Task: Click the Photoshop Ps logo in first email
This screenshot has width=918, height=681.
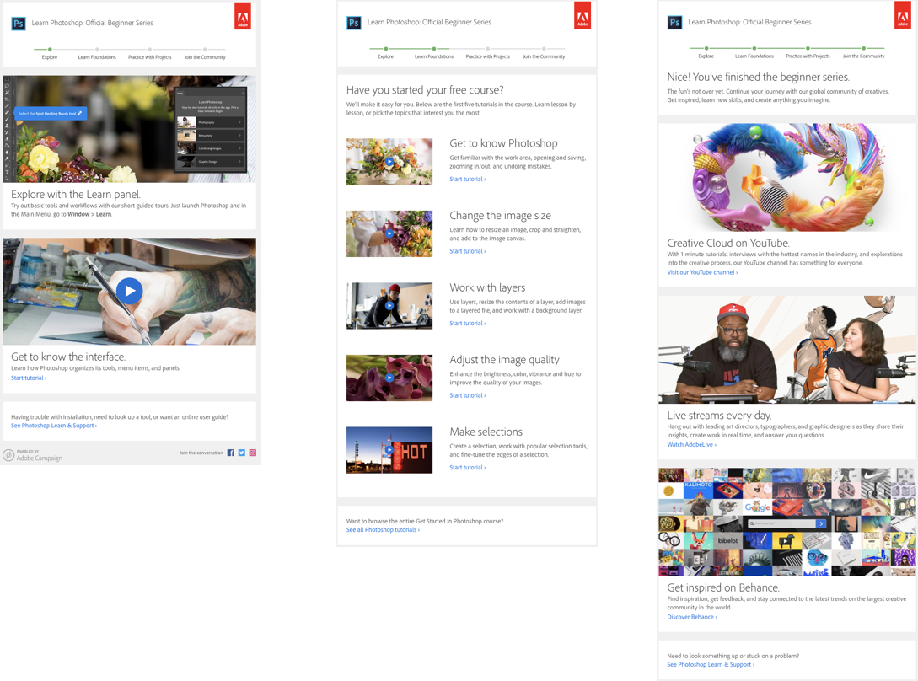Action: pos(19,24)
